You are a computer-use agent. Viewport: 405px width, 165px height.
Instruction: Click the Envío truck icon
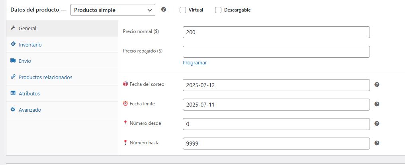tap(13, 61)
